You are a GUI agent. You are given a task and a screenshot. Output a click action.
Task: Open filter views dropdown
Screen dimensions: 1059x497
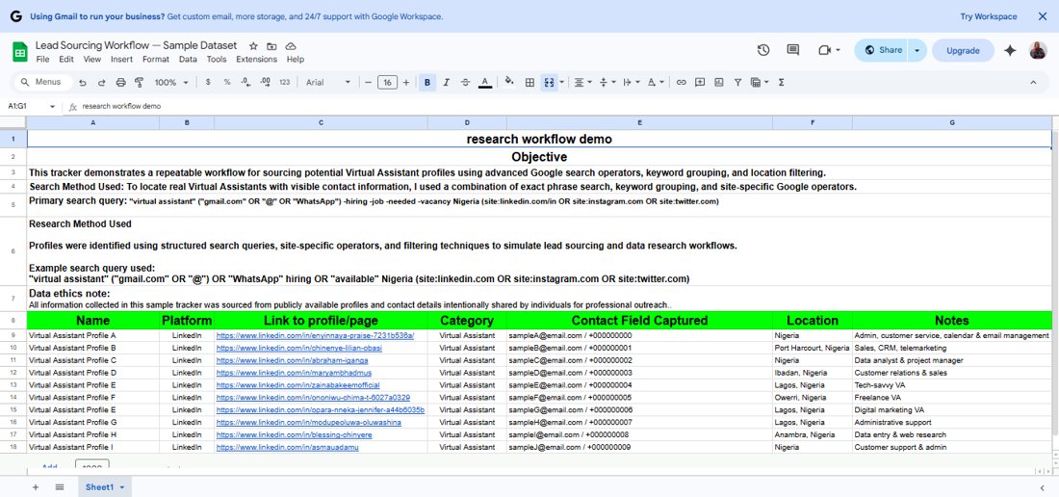(x=760, y=83)
